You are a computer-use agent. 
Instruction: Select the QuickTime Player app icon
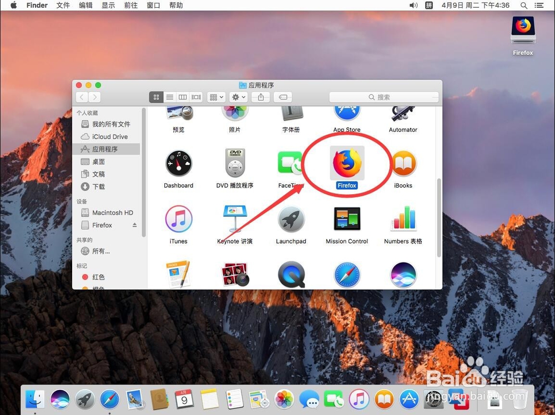(291, 275)
